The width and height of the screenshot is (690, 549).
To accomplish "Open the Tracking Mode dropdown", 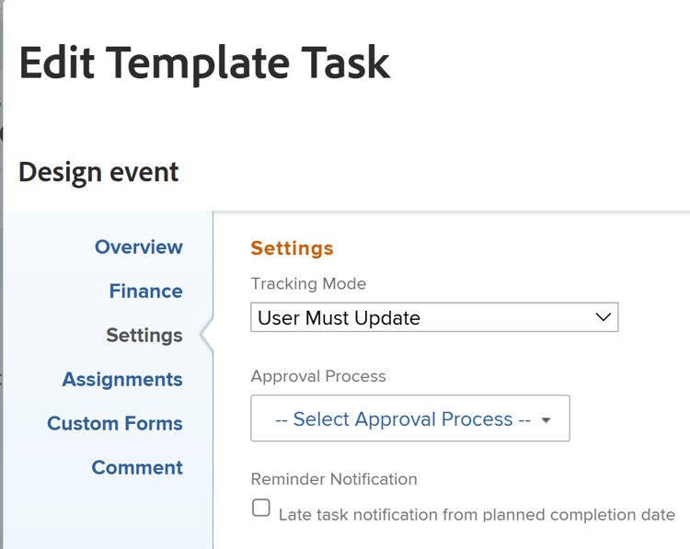I will (x=434, y=317).
